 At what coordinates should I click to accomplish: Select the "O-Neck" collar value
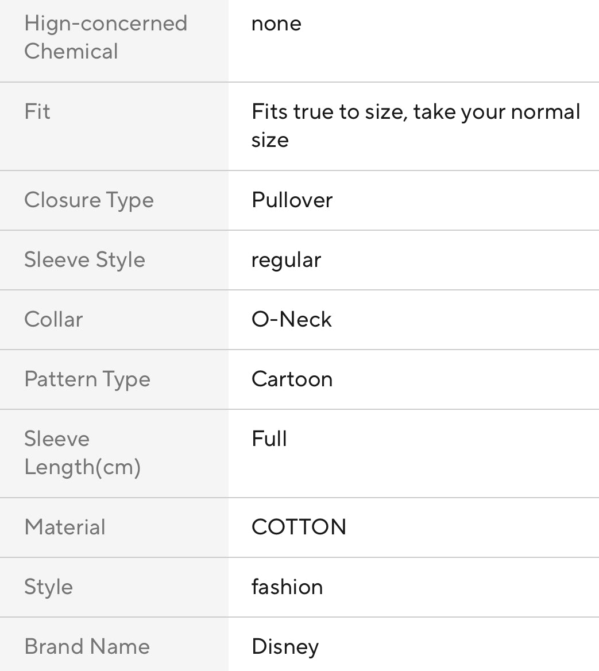click(292, 320)
